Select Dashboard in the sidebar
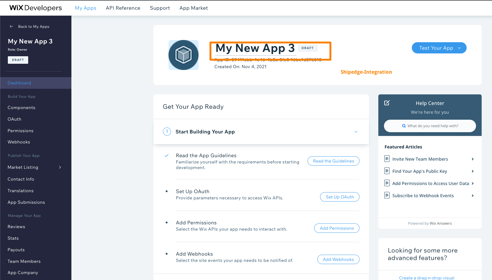This screenshot has height=280, width=492. 36,83
